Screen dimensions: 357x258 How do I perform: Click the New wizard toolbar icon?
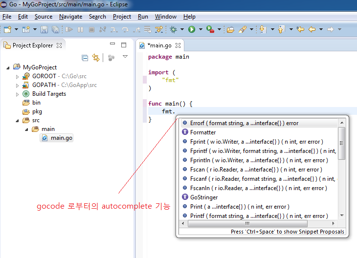(x=7, y=29)
